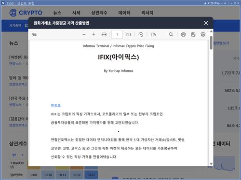
Task: Open the PDF viewer settings gear
Action: pos(203,34)
